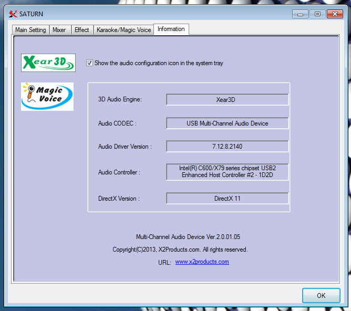Click the 'Audio Controller :' label

(x=119, y=172)
